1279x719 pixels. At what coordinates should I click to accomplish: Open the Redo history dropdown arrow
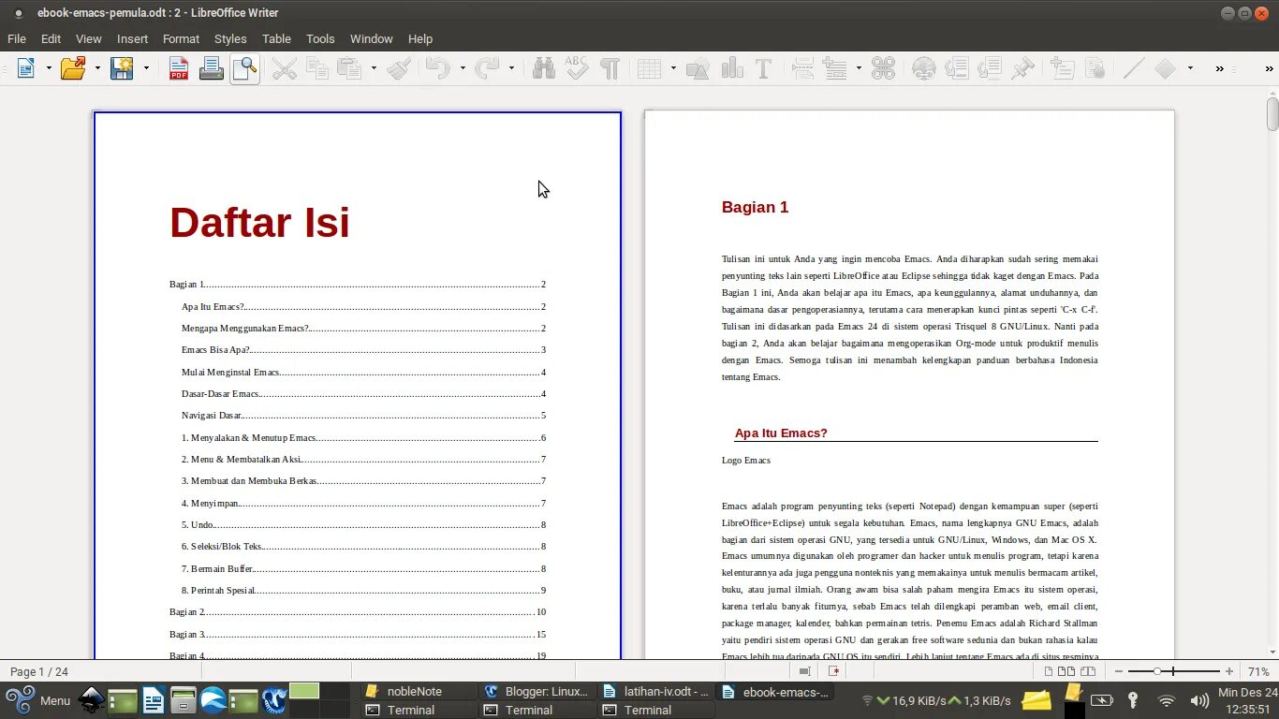coord(511,68)
